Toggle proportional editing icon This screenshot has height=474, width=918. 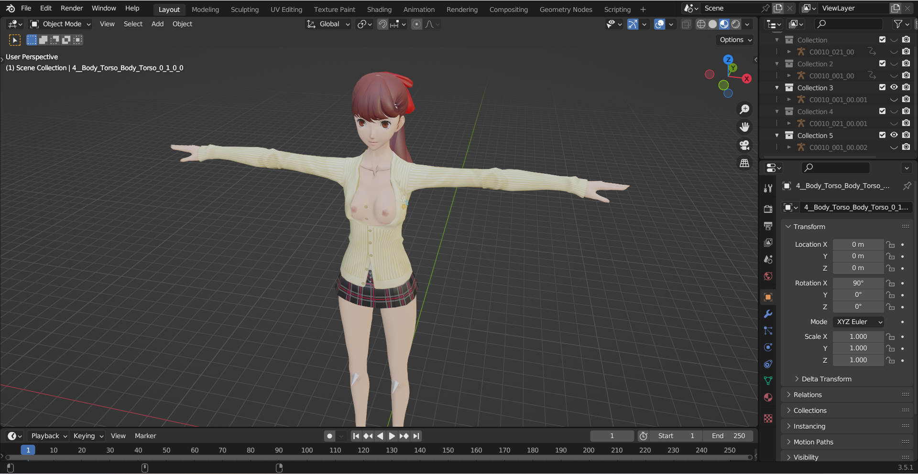417,24
